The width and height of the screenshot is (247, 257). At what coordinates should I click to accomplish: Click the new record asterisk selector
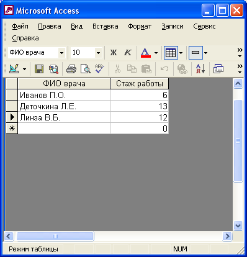[x=12, y=128]
